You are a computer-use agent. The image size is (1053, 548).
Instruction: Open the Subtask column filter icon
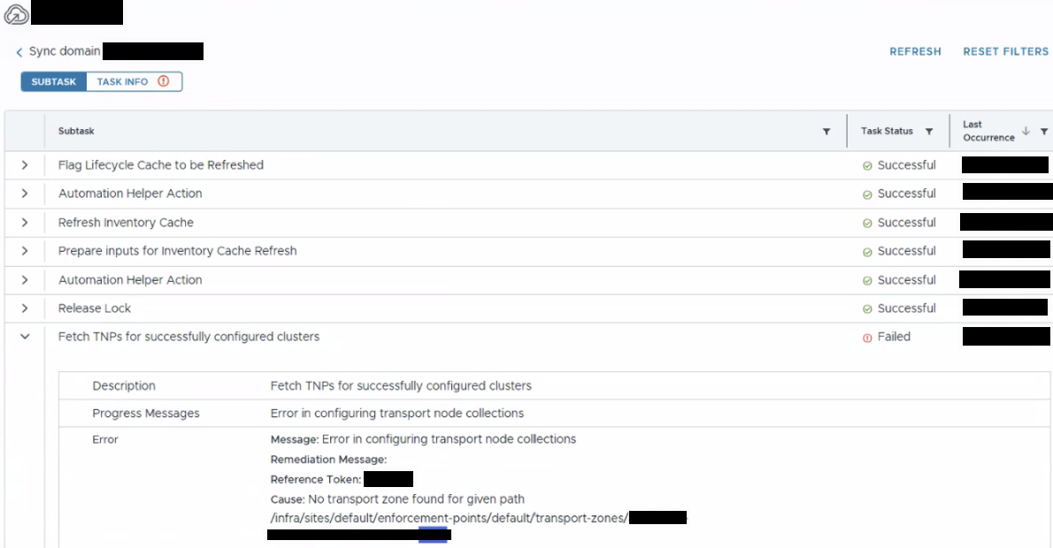826,132
